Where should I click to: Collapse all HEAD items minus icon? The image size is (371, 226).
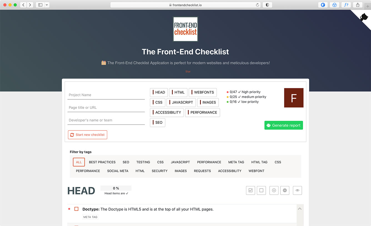click(x=285, y=190)
